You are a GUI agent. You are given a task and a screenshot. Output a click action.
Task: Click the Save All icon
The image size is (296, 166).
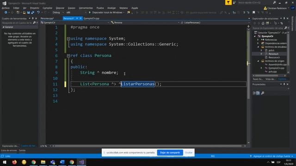tap(33, 12)
